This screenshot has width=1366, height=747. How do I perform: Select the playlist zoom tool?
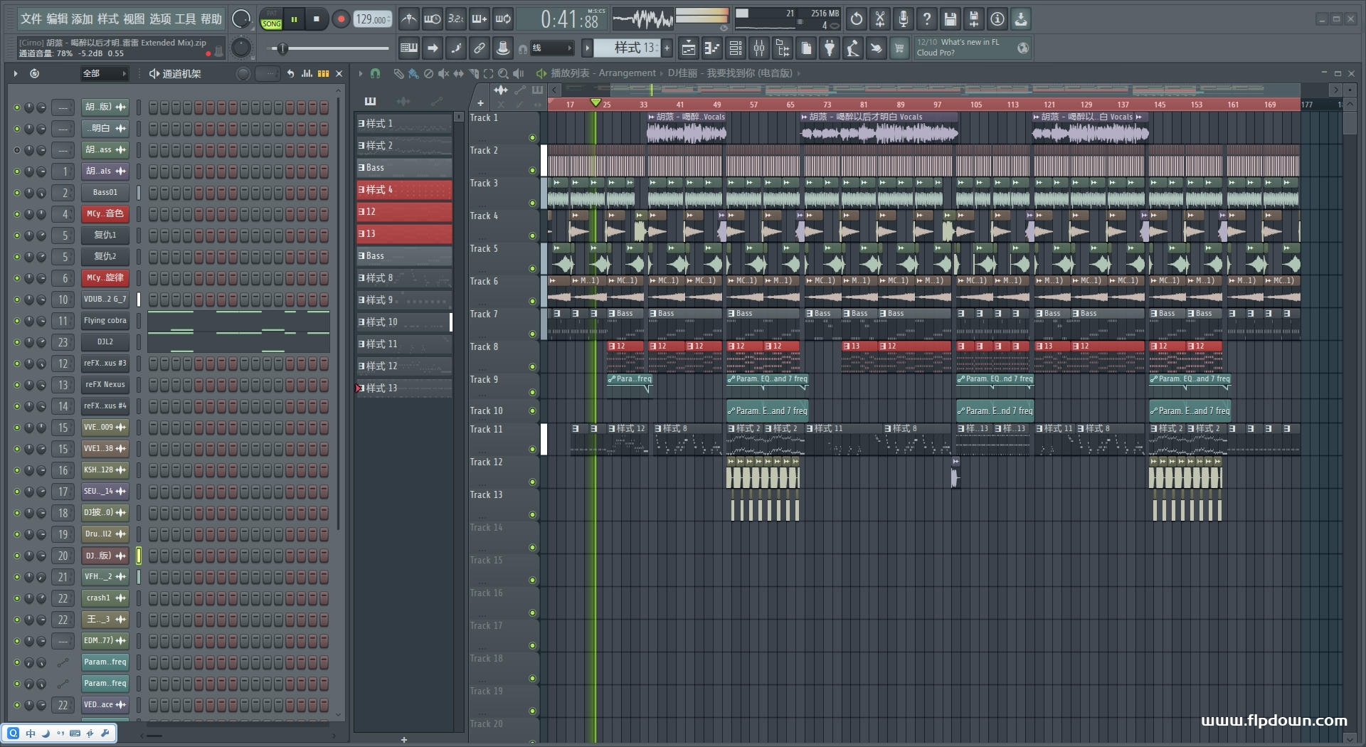(503, 73)
